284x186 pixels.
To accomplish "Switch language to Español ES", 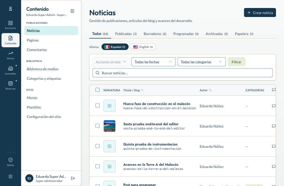I will [115, 47].
